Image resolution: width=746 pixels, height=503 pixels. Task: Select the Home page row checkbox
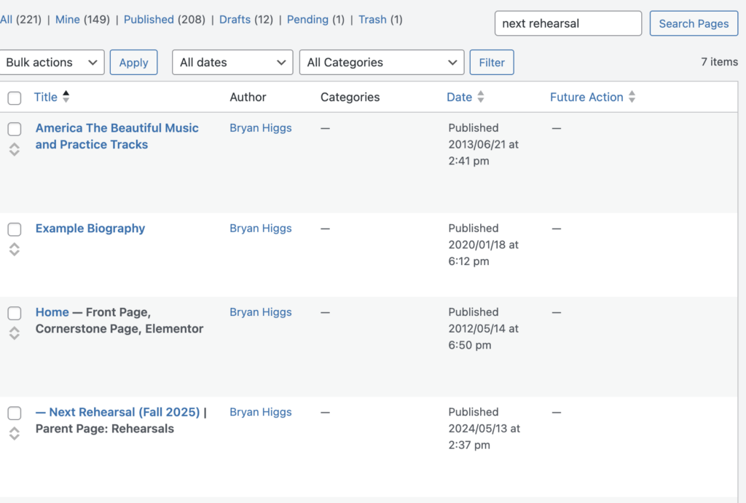(x=14, y=313)
